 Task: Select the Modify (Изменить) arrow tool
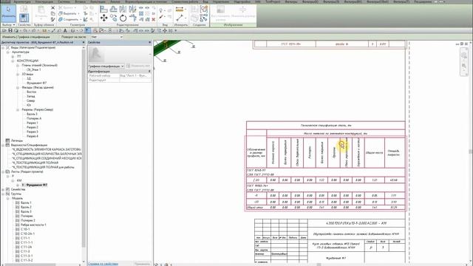[8, 13]
